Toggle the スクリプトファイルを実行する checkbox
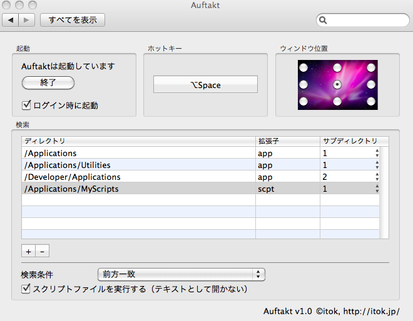 pyautogui.click(x=26, y=289)
